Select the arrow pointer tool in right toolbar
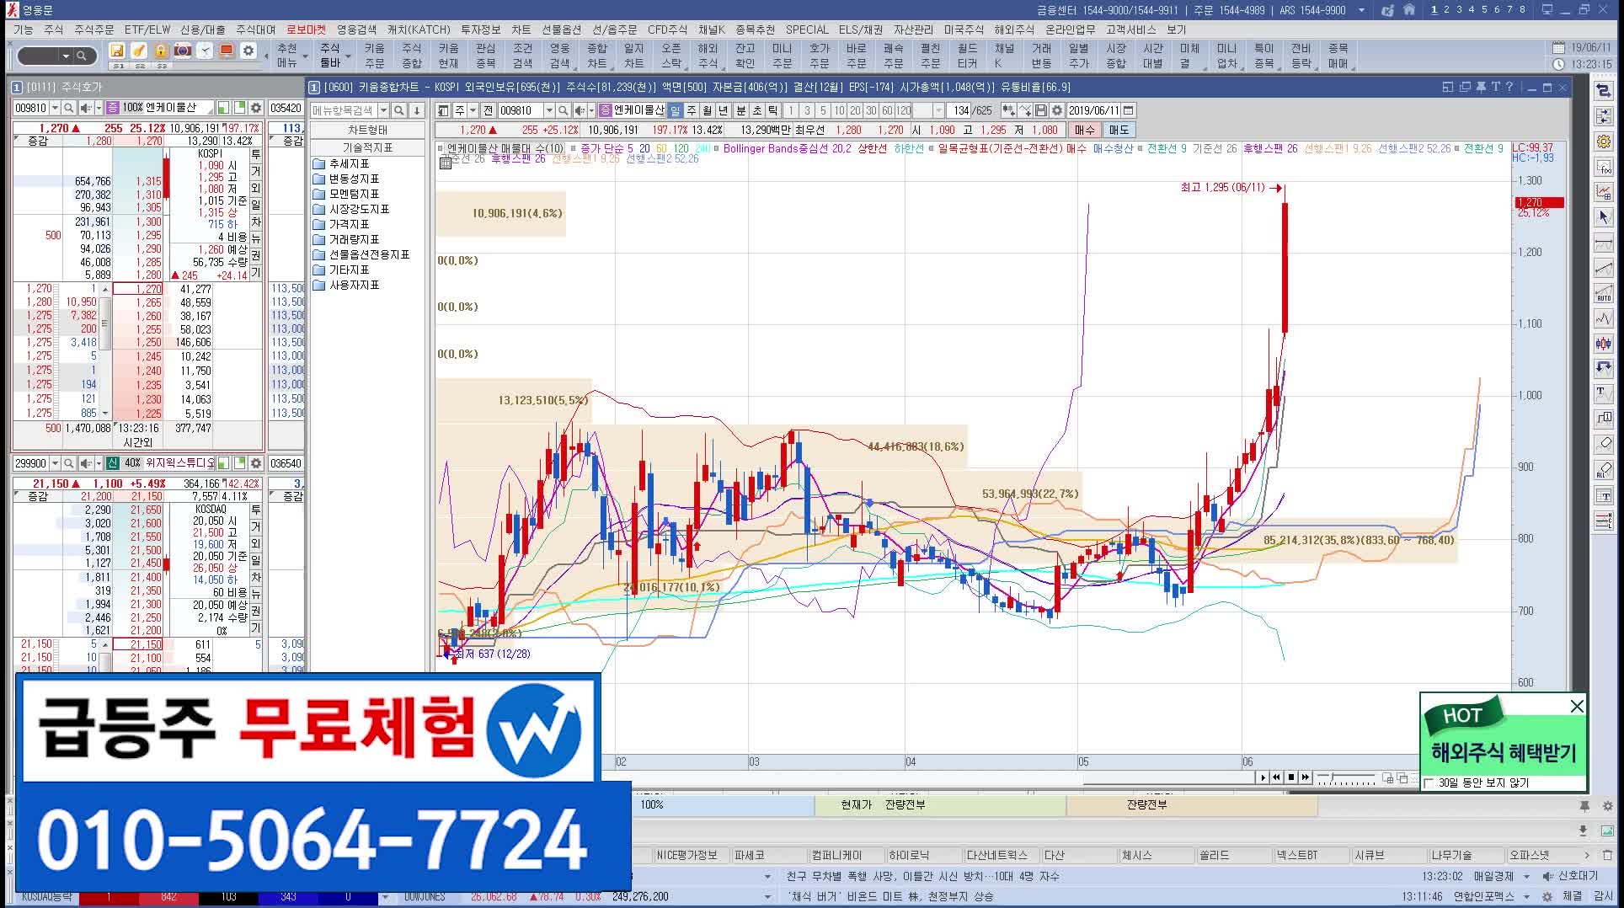This screenshot has height=908, width=1624. [1604, 216]
